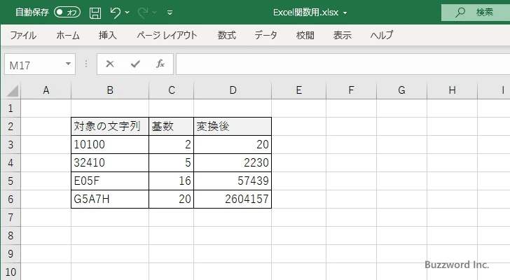Click the 対象の文字列 header cell
510x280 pixels.
110,127
